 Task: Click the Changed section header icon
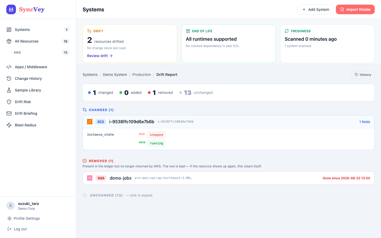click(x=85, y=110)
